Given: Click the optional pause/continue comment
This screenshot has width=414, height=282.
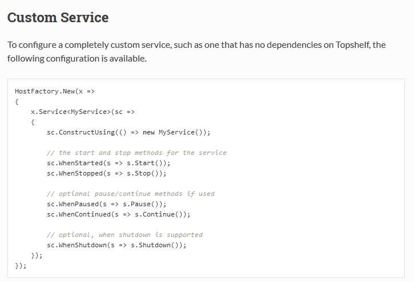Looking at the screenshot, I should pos(131,194).
